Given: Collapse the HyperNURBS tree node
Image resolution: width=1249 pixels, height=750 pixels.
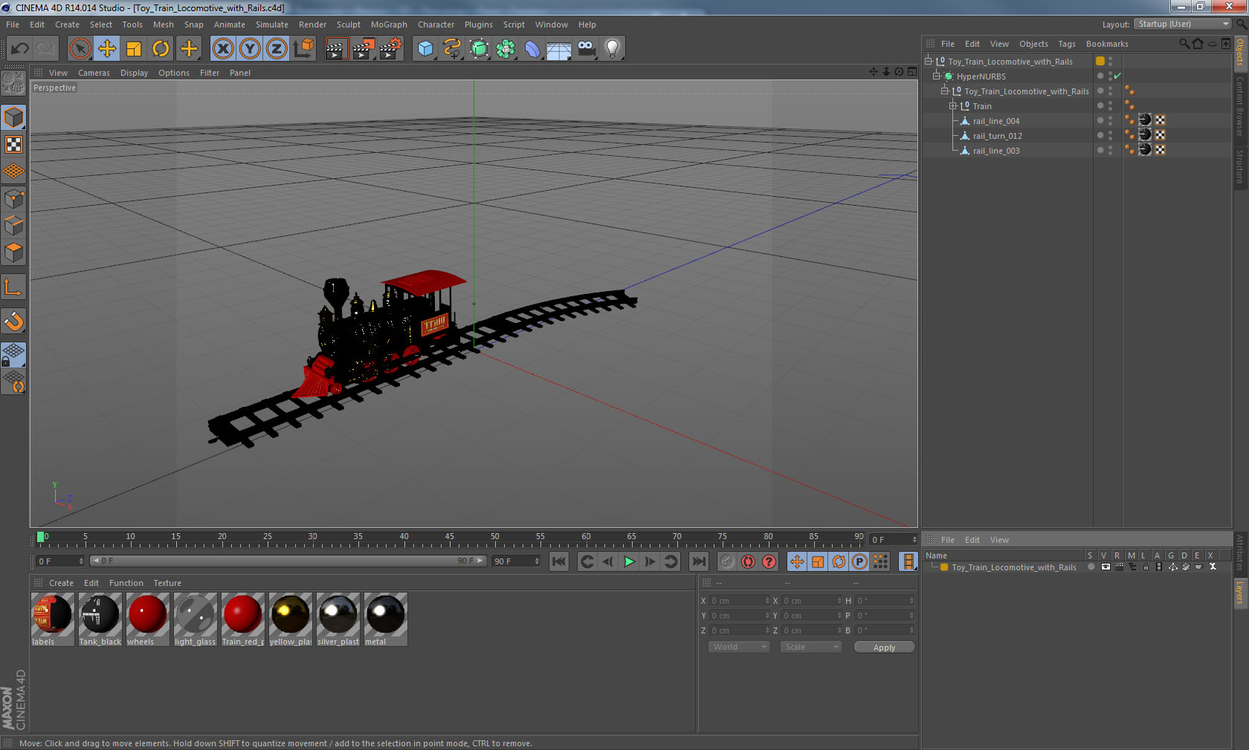Looking at the screenshot, I should [937, 76].
